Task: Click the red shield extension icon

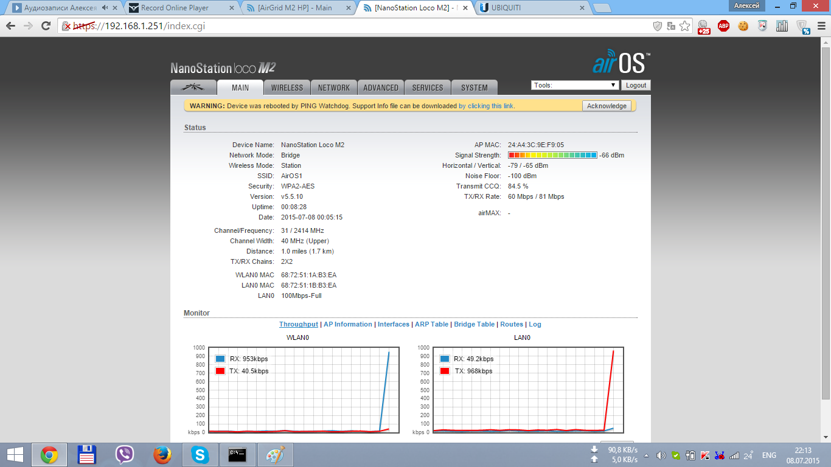Action: point(762,26)
